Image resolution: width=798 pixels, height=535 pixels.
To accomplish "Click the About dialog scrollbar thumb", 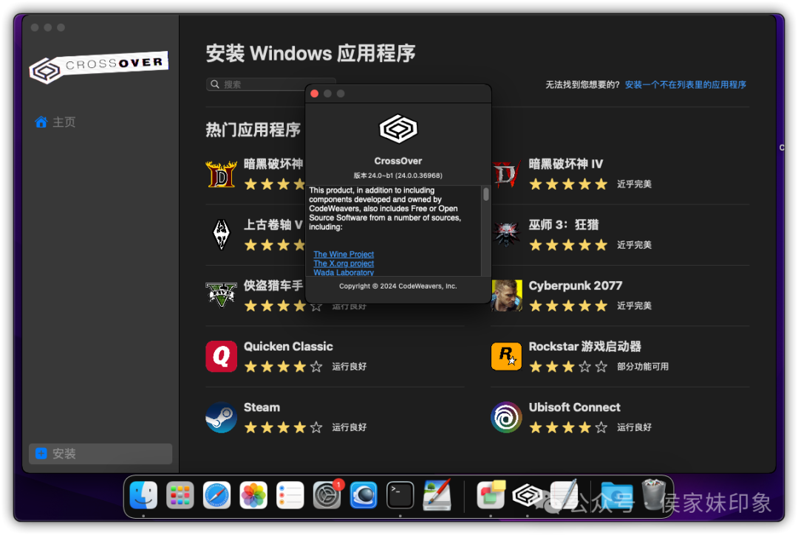I will coord(486,194).
